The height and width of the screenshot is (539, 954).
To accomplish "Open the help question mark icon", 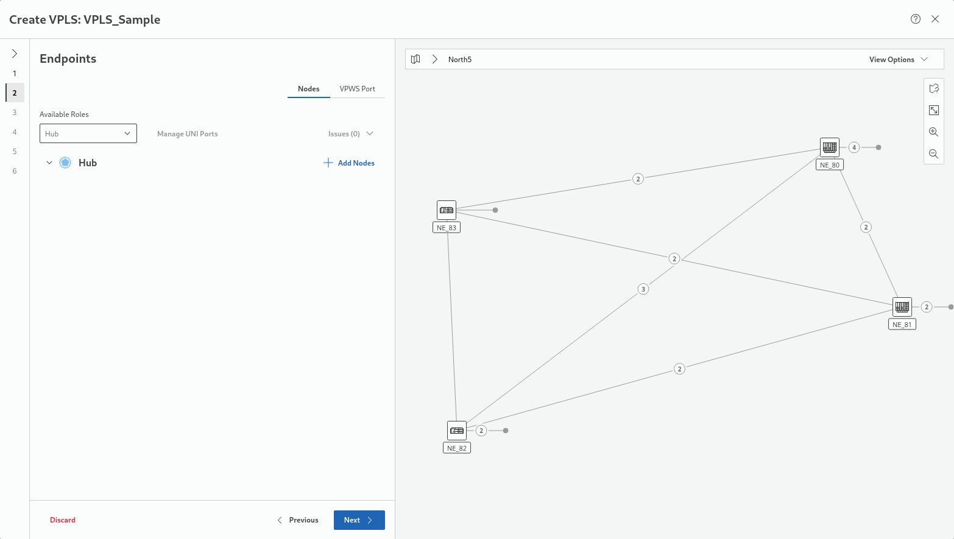I will coord(915,19).
